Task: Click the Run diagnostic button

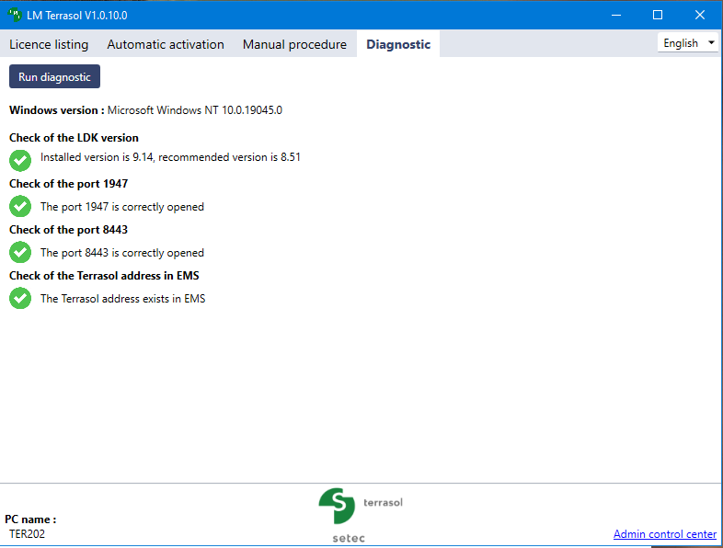Action: point(54,76)
